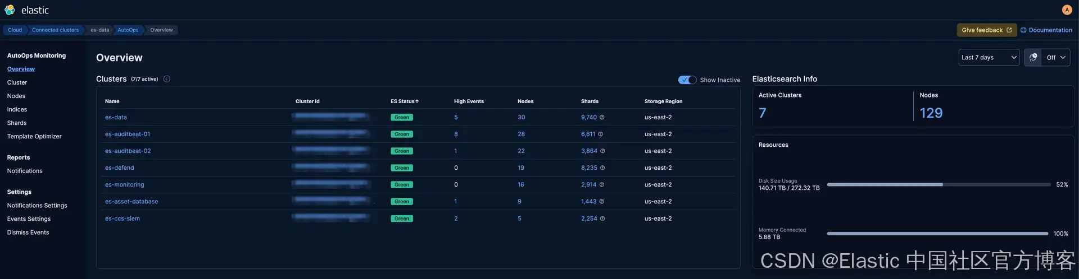Click the Connected clusters breadcrumb

(x=55, y=30)
